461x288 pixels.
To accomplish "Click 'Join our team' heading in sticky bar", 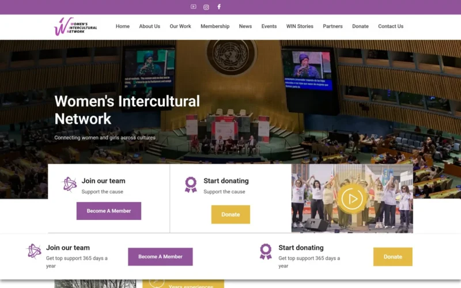I will click(x=68, y=248).
